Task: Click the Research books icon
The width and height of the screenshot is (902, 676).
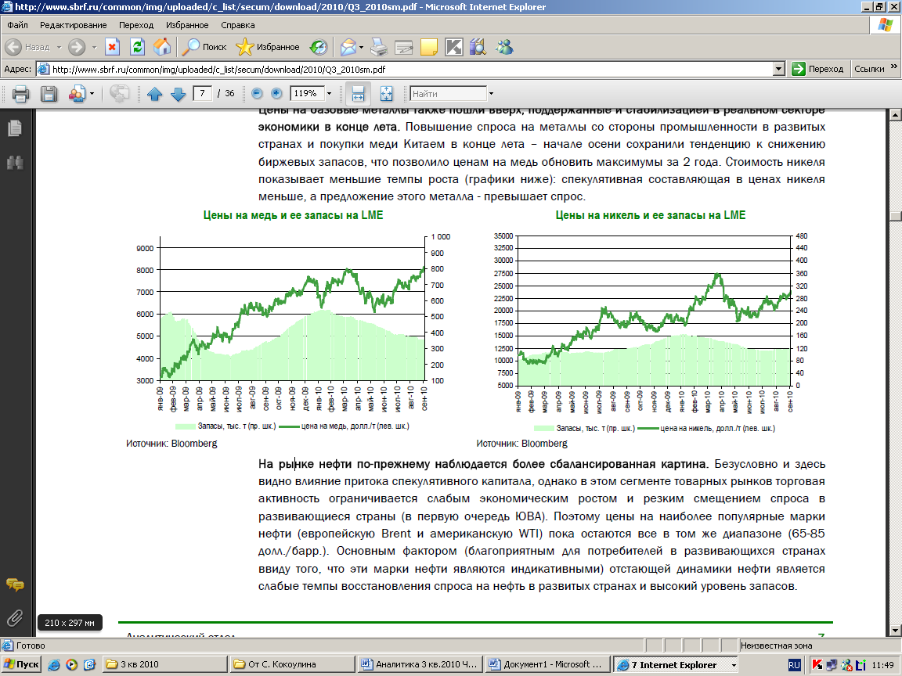Action: click(x=478, y=47)
